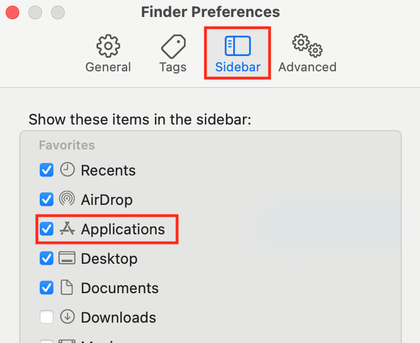Uncheck the Recents checkbox
This screenshot has height=343, width=420.
pos(47,170)
